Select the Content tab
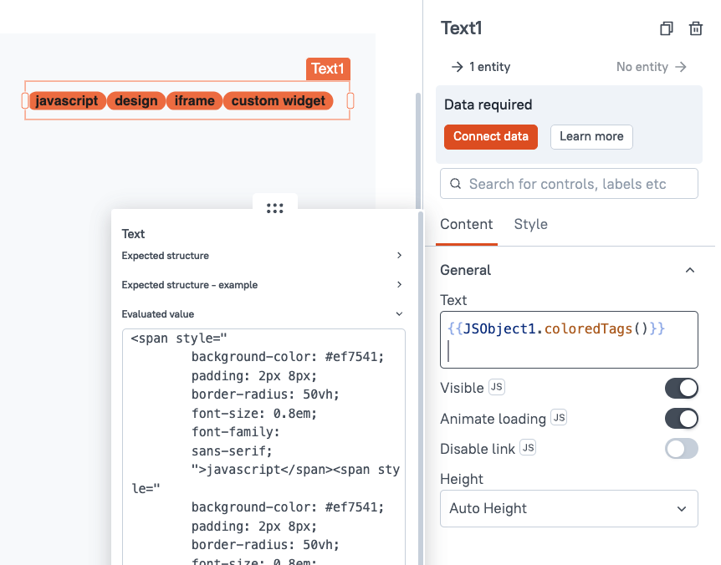 pos(467,224)
